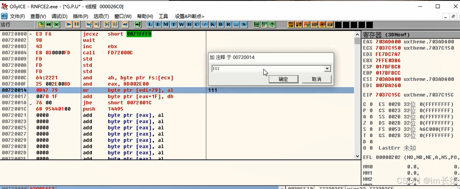Click the Open file toolbar icon
The width and height of the screenshot is (460, 189).
[x=41, y=24]
